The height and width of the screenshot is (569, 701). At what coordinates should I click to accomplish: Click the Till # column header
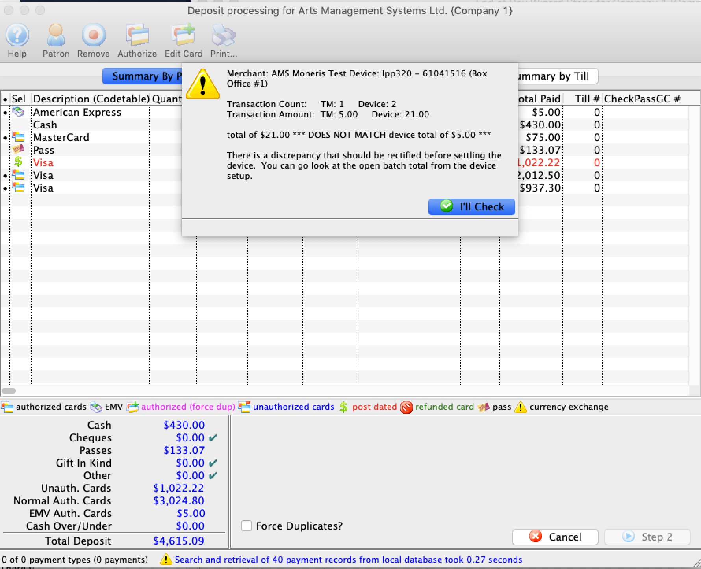tap(587, 99)
